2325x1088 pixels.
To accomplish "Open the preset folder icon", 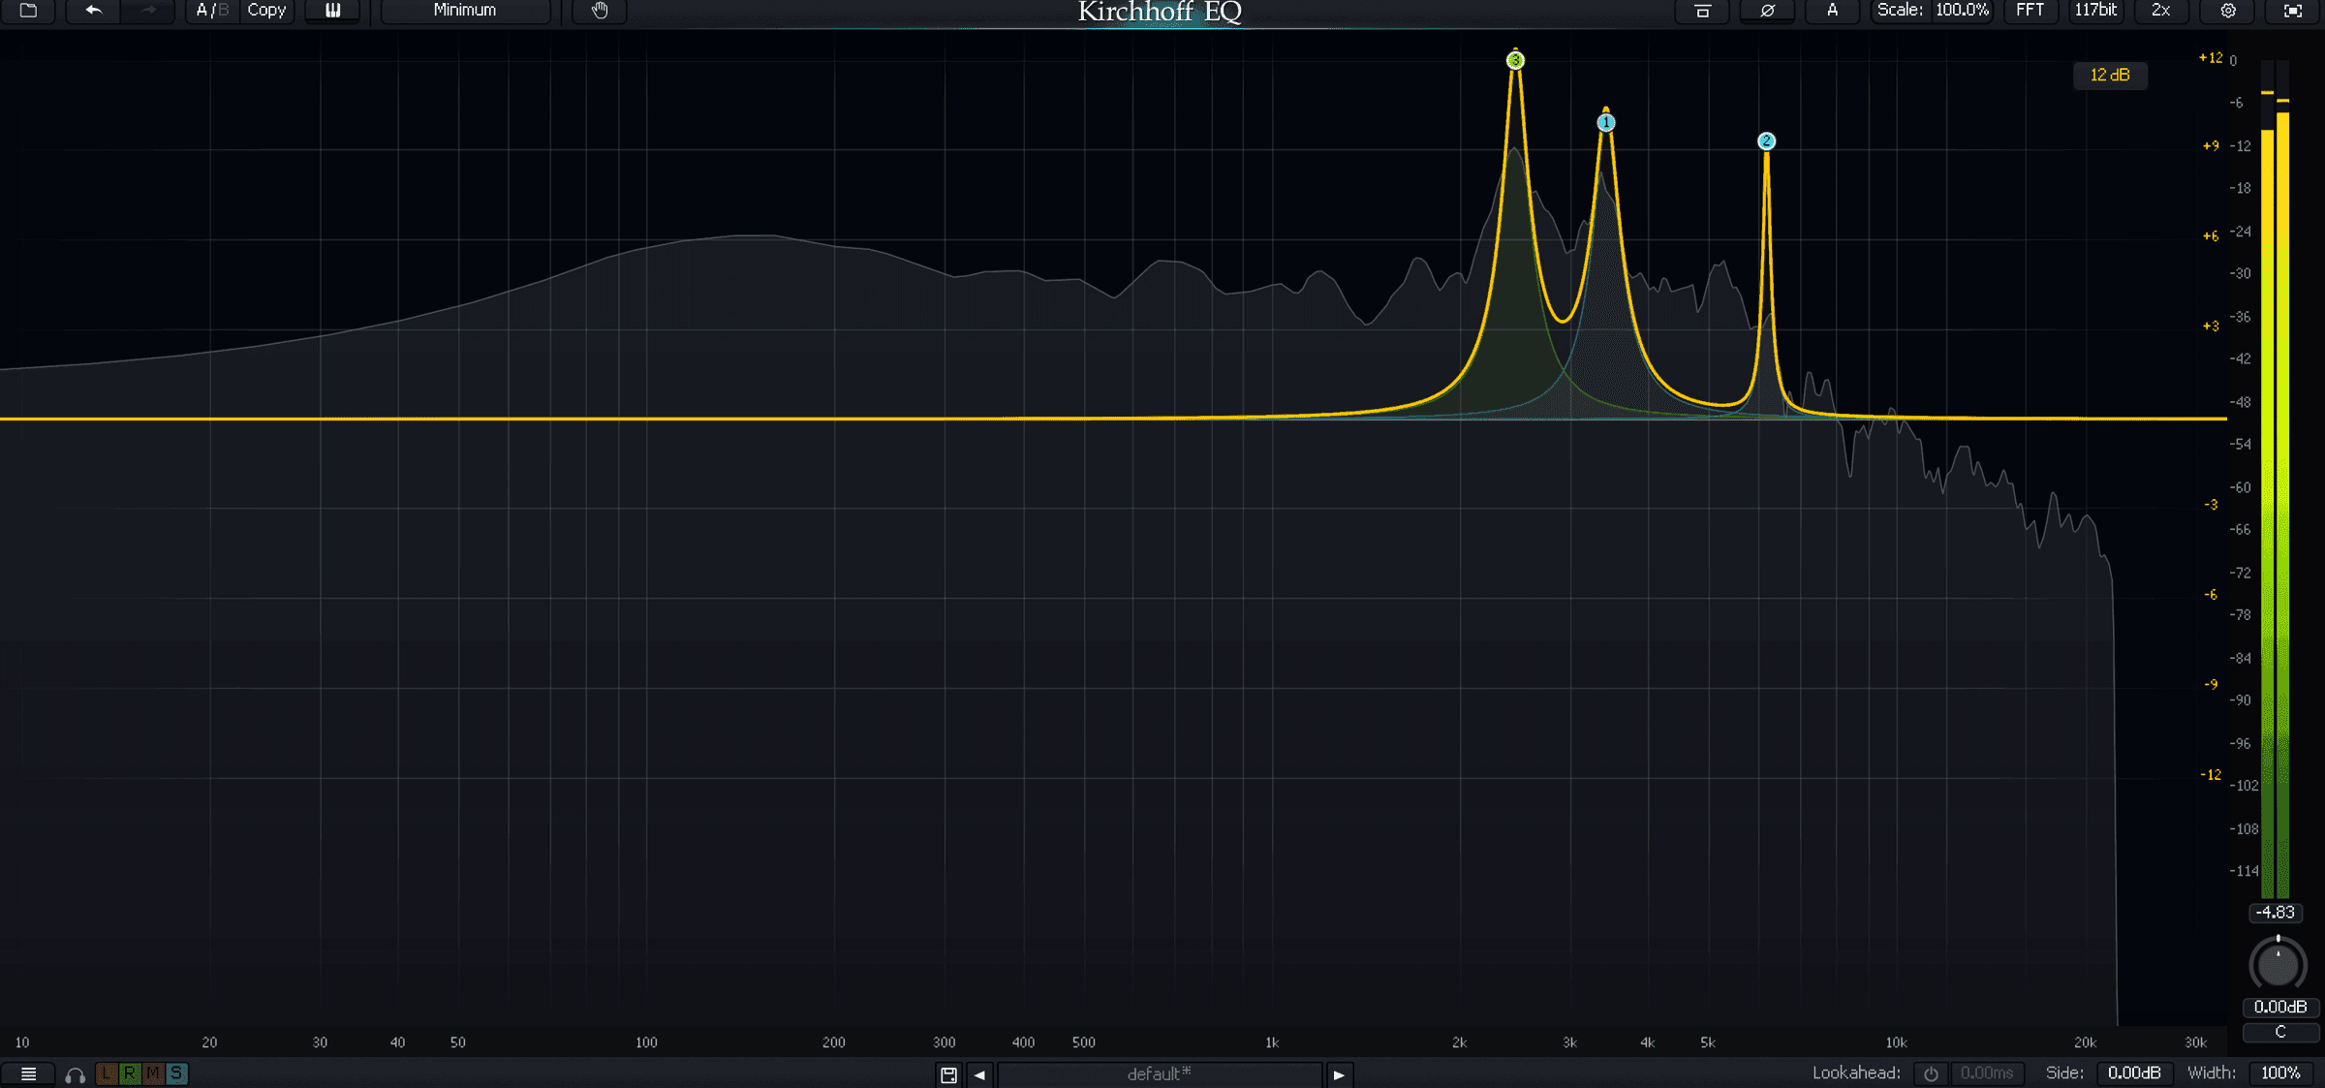I will point(28,11).
